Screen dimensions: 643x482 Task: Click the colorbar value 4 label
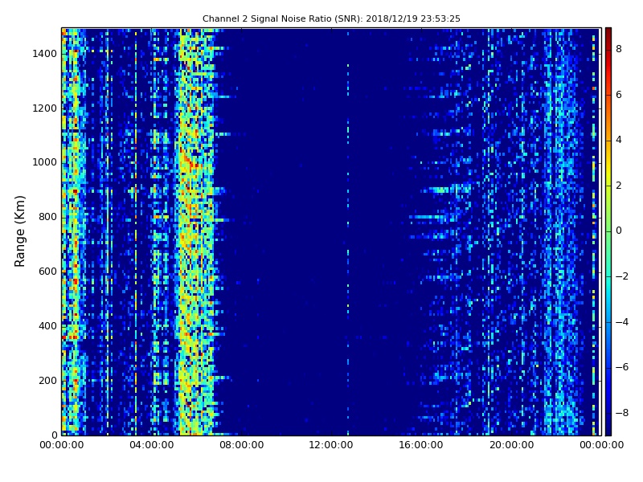[619, 140]
